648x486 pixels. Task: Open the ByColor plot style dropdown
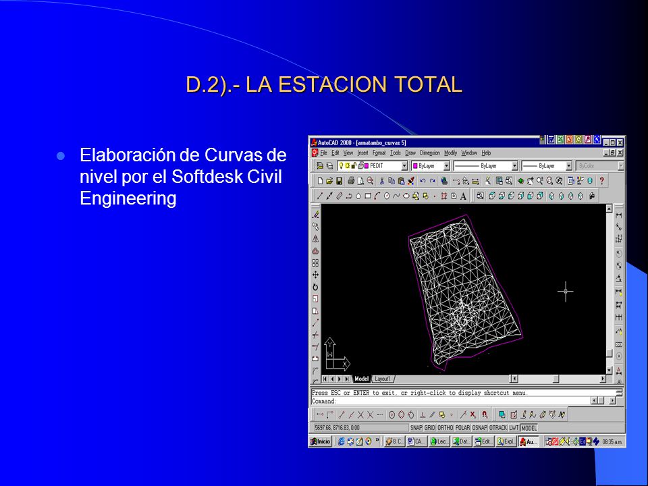620,166
